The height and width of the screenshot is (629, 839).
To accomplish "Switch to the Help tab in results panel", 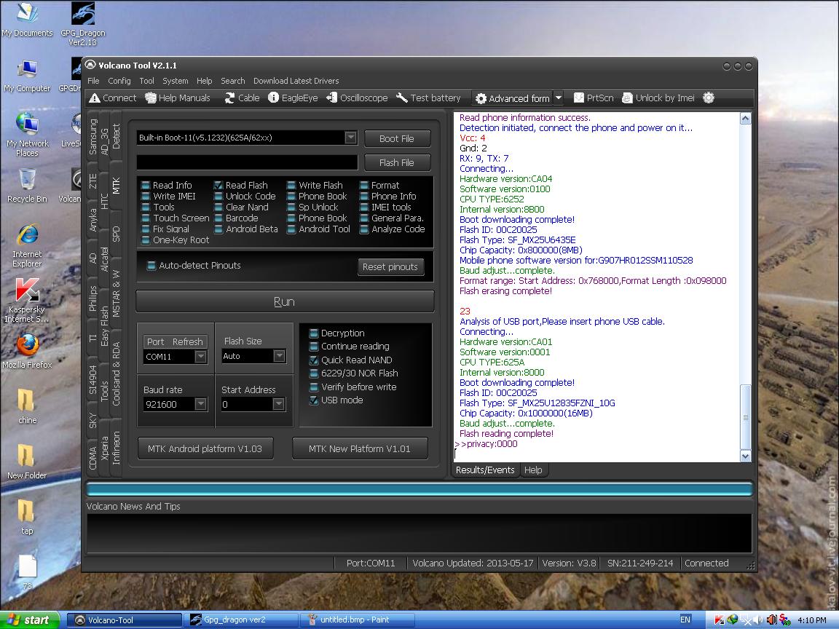I will 533,470.
